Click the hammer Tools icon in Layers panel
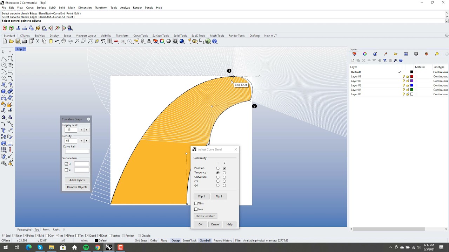The height and width of the screenshot is (252, 449). [395, 61]
